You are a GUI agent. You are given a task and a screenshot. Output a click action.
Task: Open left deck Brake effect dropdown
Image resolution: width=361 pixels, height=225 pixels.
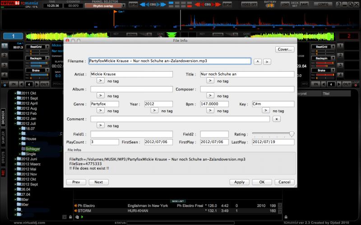pyautogui.click(x=47, y=70)
